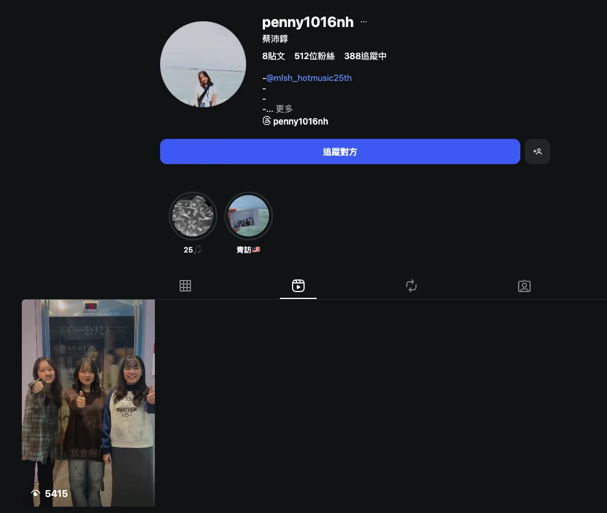
Task: Click the display name 蔡沛錞
Action: [275, 39]
